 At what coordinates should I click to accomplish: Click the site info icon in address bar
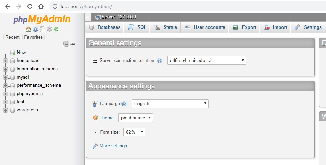tap(55, 6)
